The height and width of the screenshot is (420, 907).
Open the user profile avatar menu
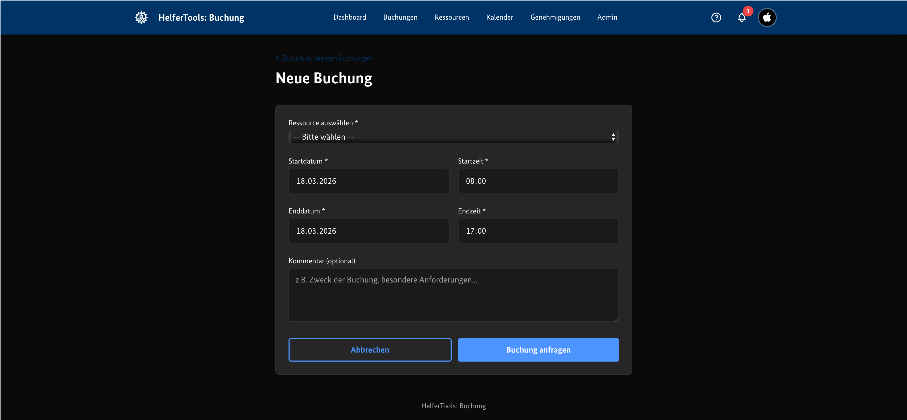point(767,17)
